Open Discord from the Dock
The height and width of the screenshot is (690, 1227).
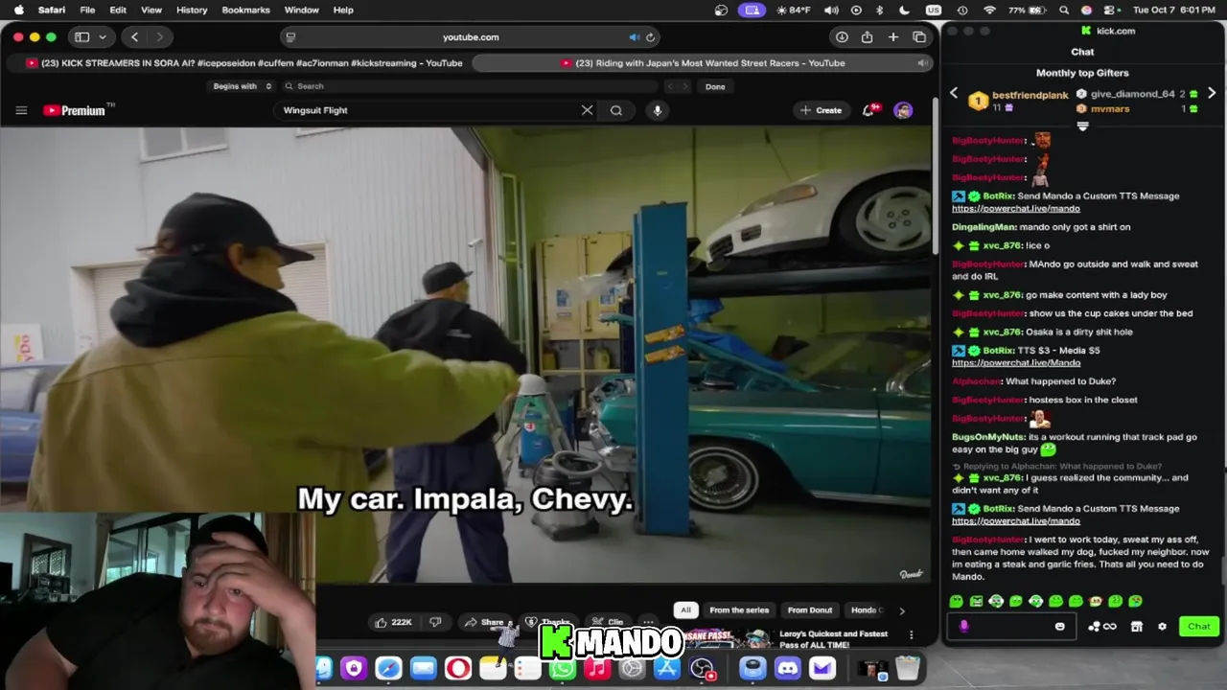pyautogui.click(x=787, y=668)
